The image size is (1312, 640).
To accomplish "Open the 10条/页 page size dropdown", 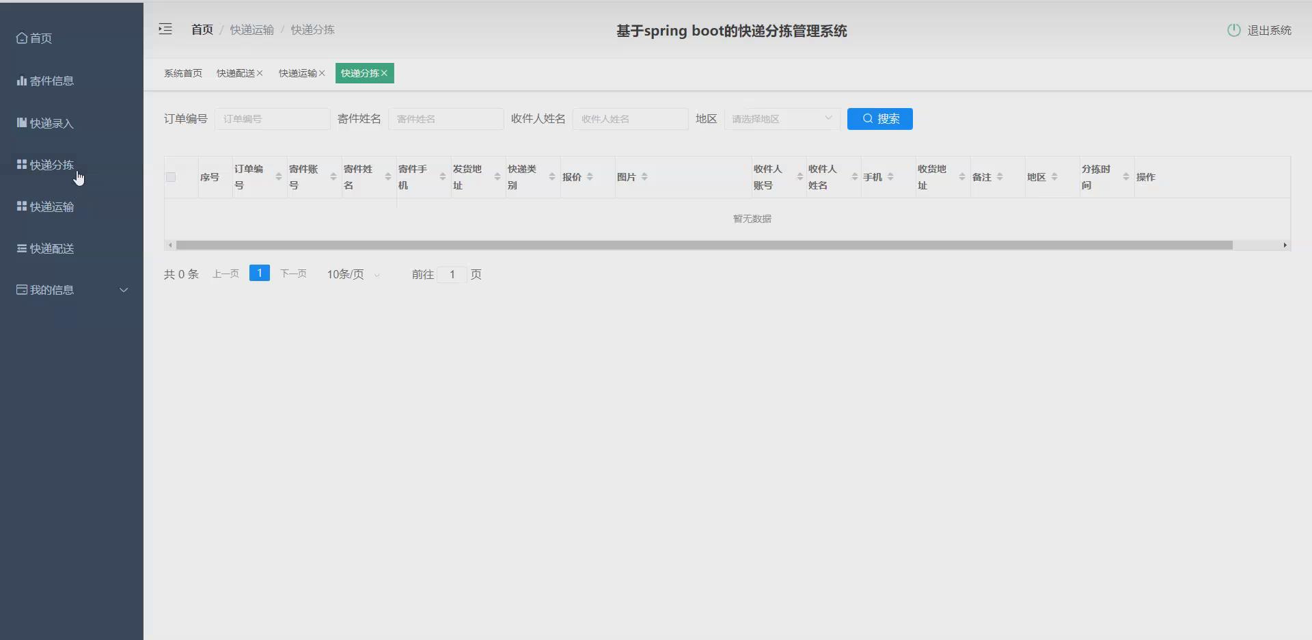I will pos(353,274).
